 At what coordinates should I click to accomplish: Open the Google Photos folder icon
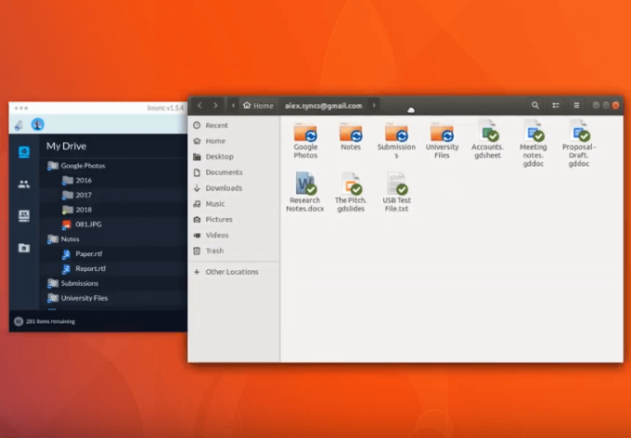tap(305, 133)
